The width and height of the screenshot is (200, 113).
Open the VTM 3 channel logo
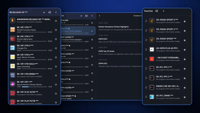coord(12,48)
